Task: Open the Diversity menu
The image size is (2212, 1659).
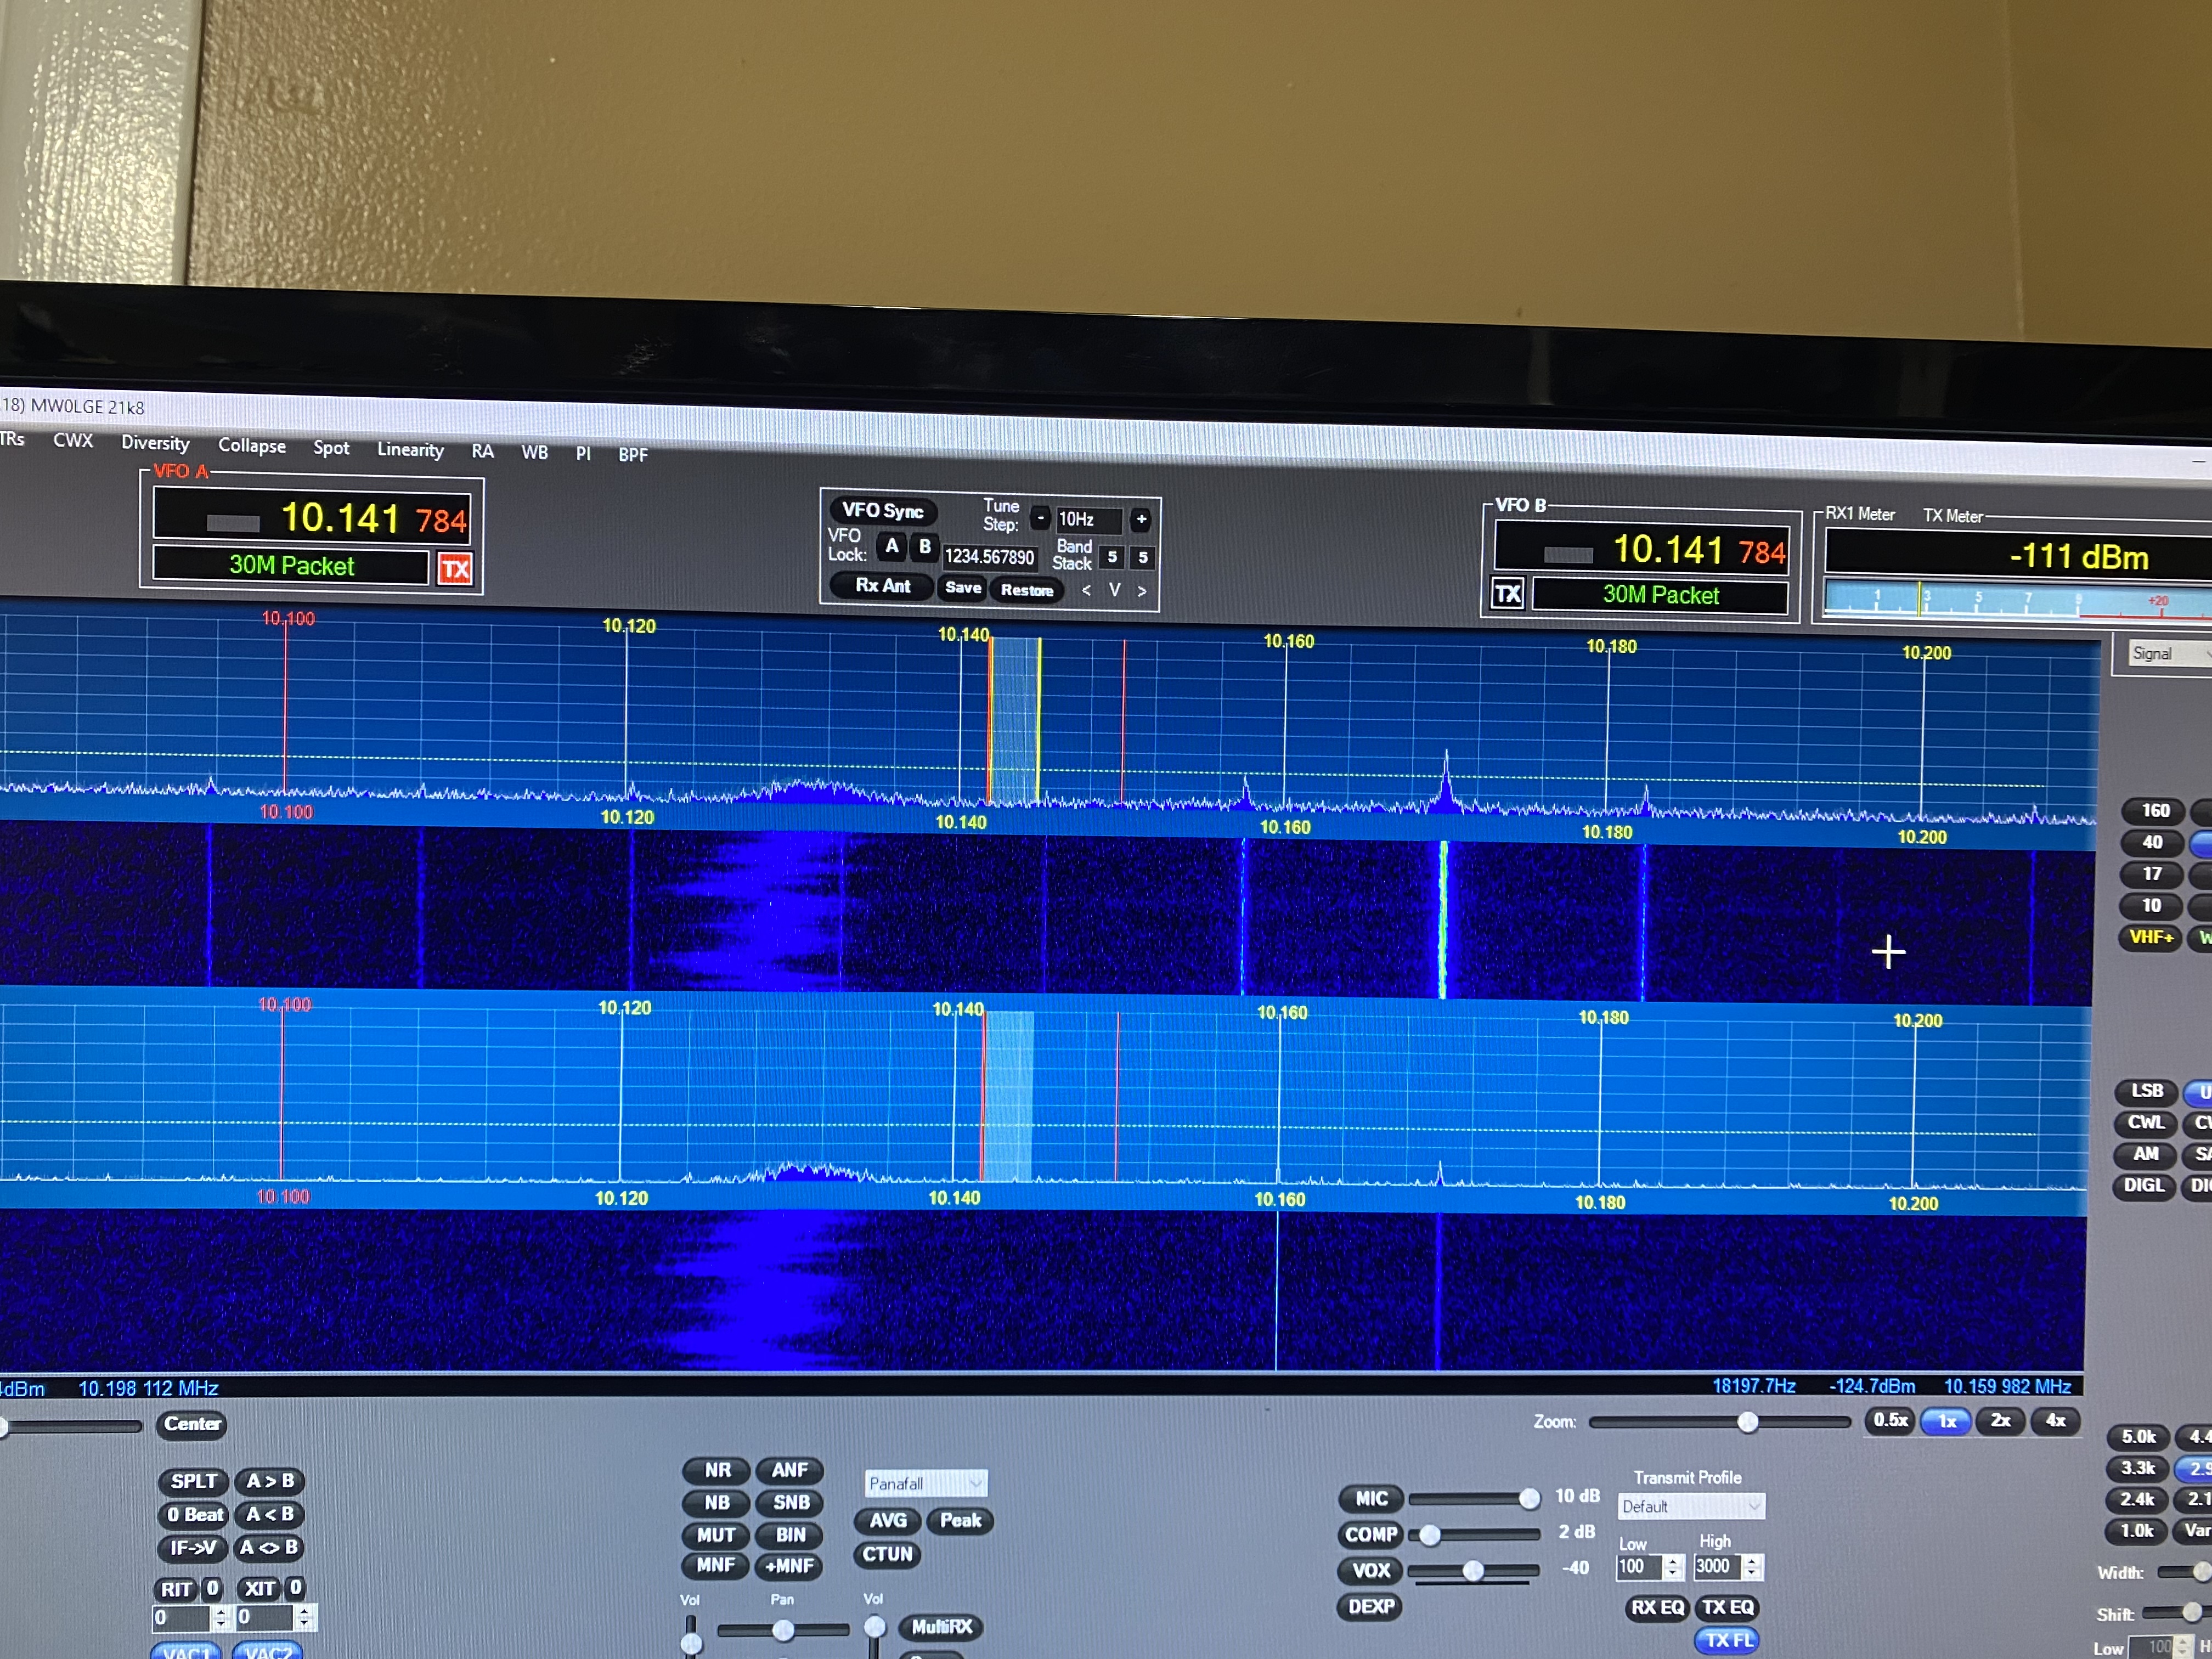Action: point(155,443)
